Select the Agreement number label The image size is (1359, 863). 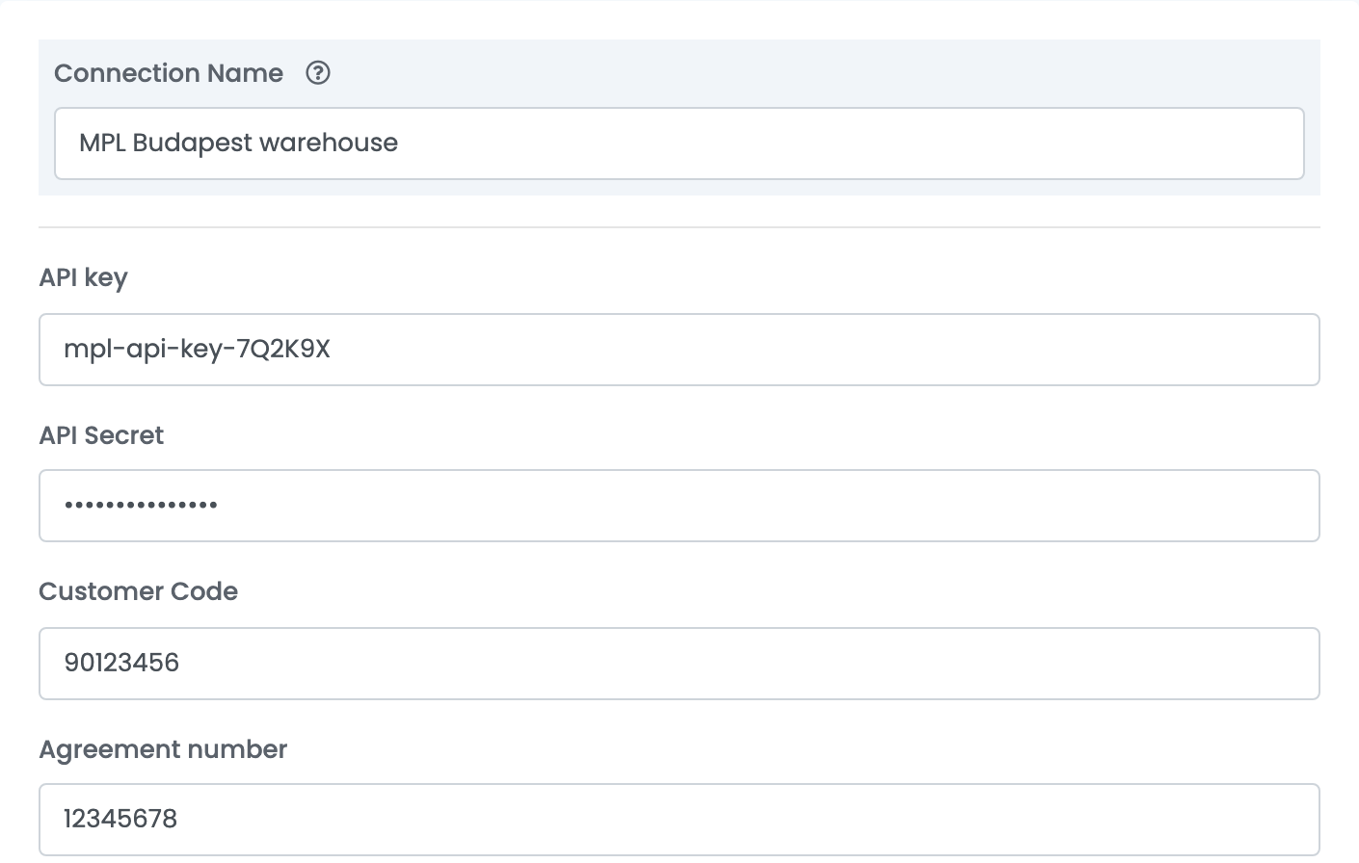tap(163, 750)
